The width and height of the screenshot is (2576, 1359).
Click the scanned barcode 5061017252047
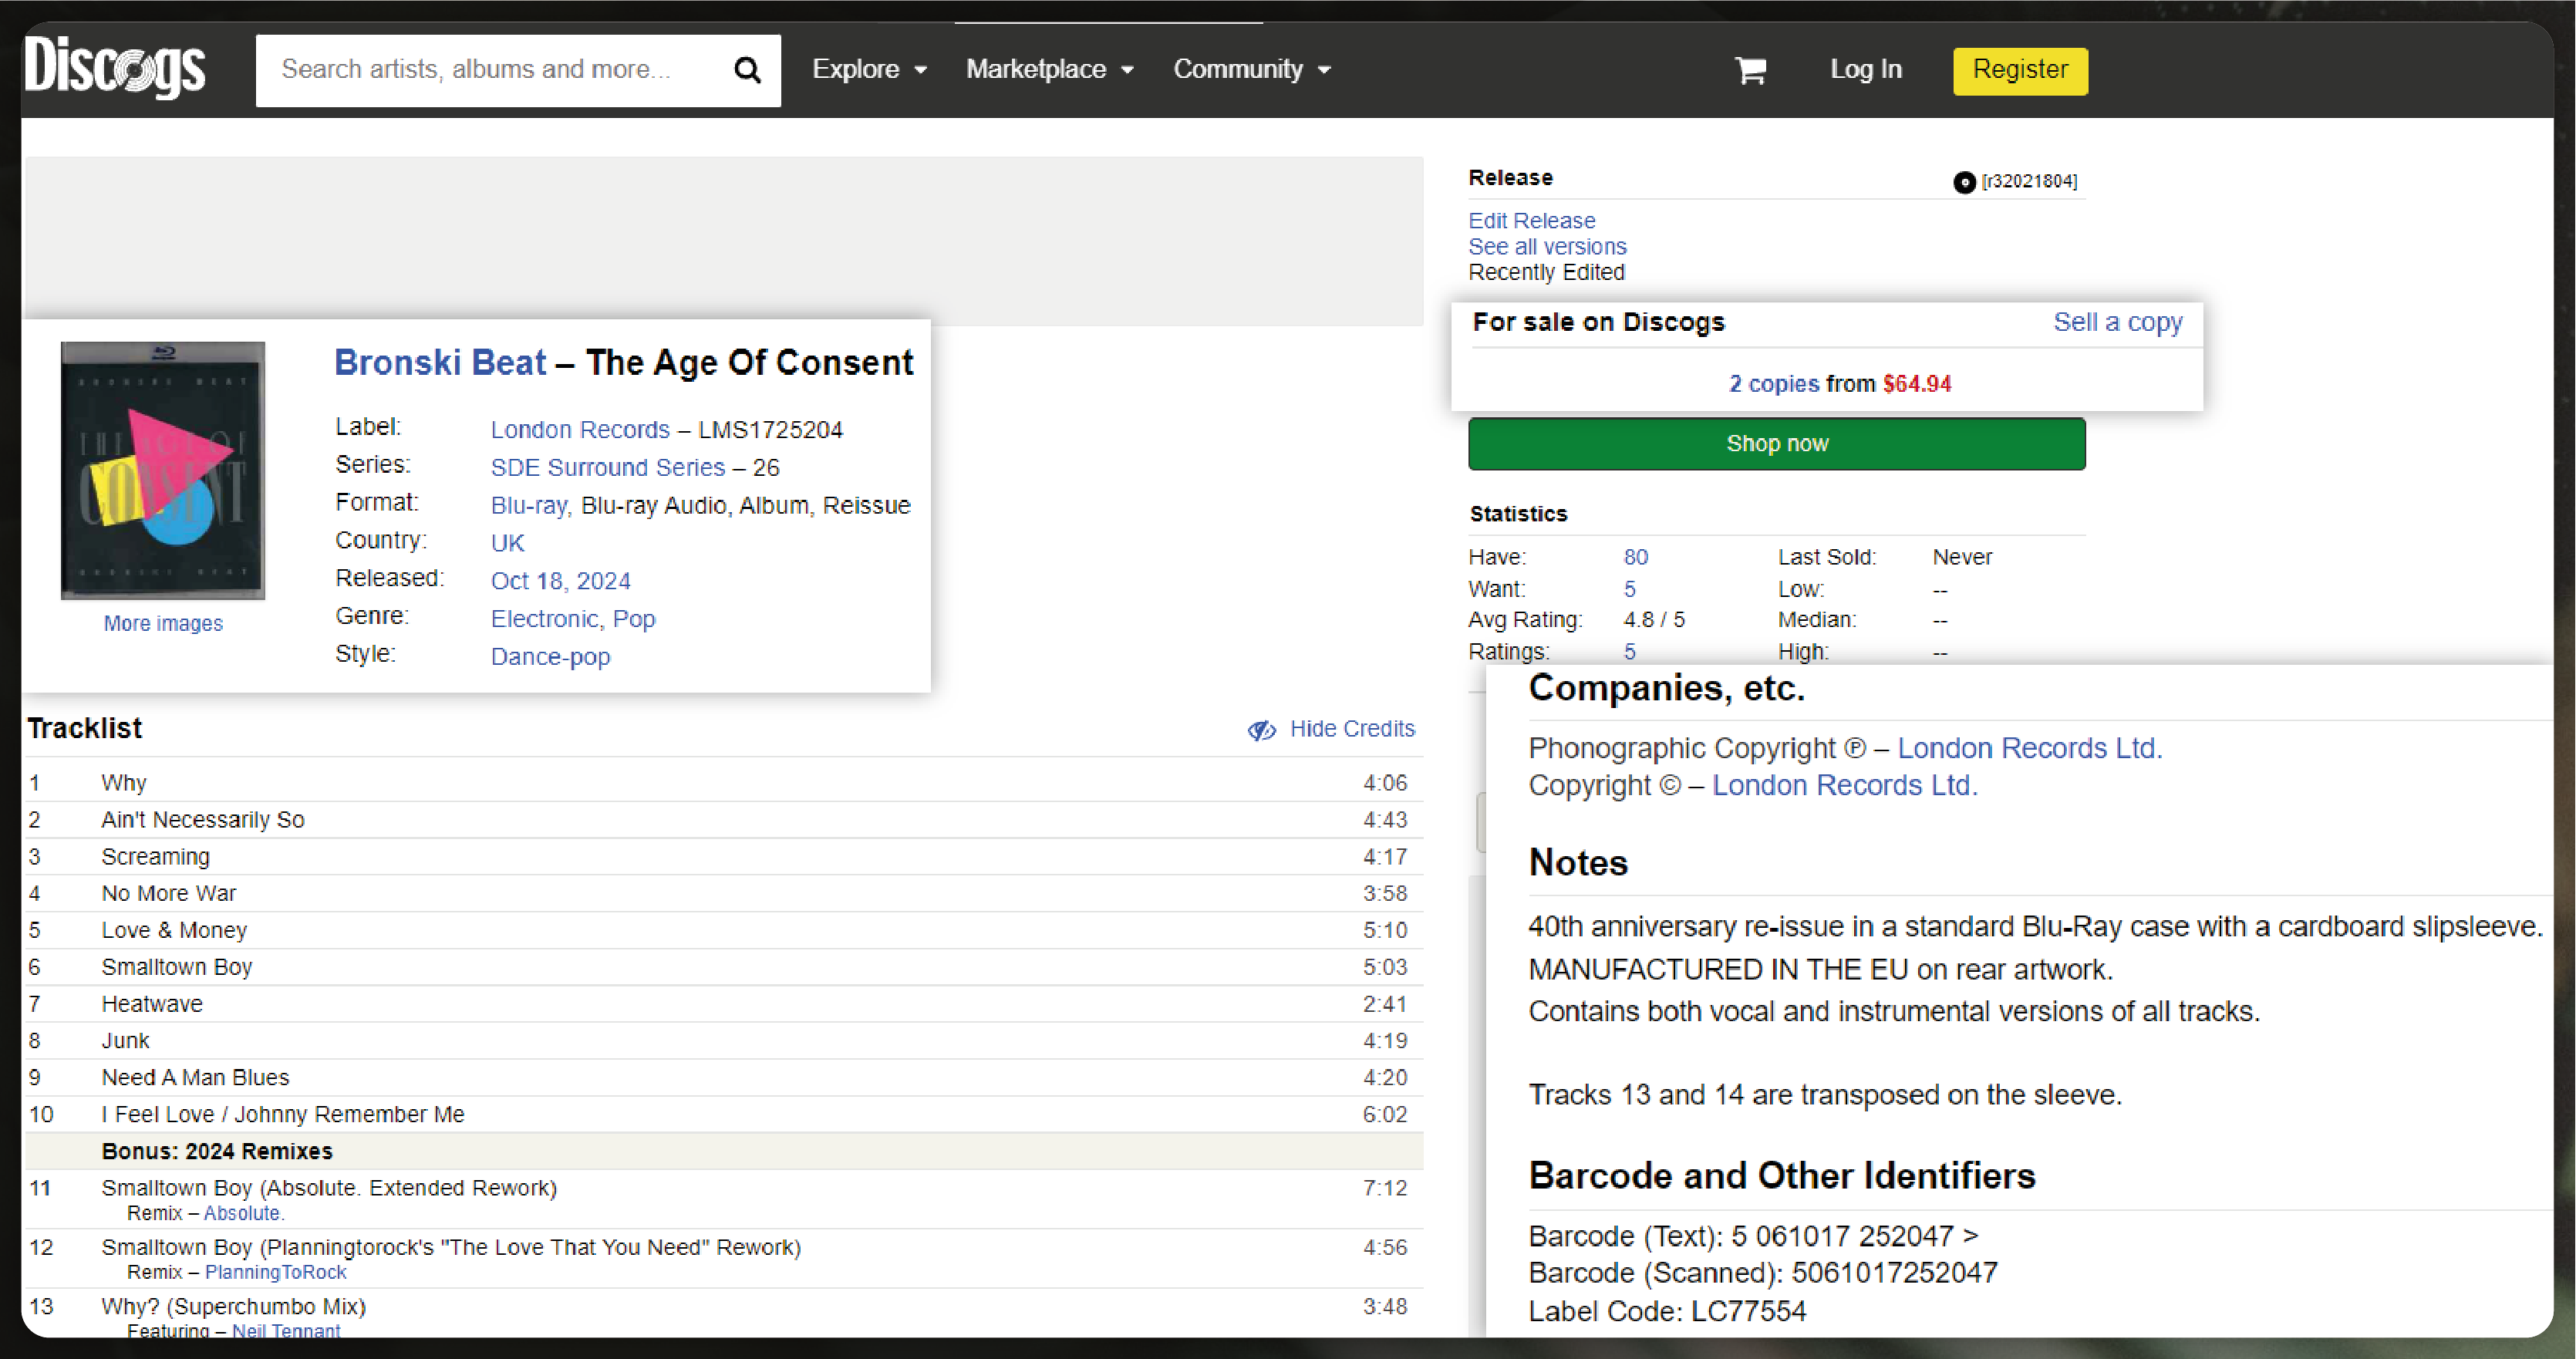coord(1894,1273)
